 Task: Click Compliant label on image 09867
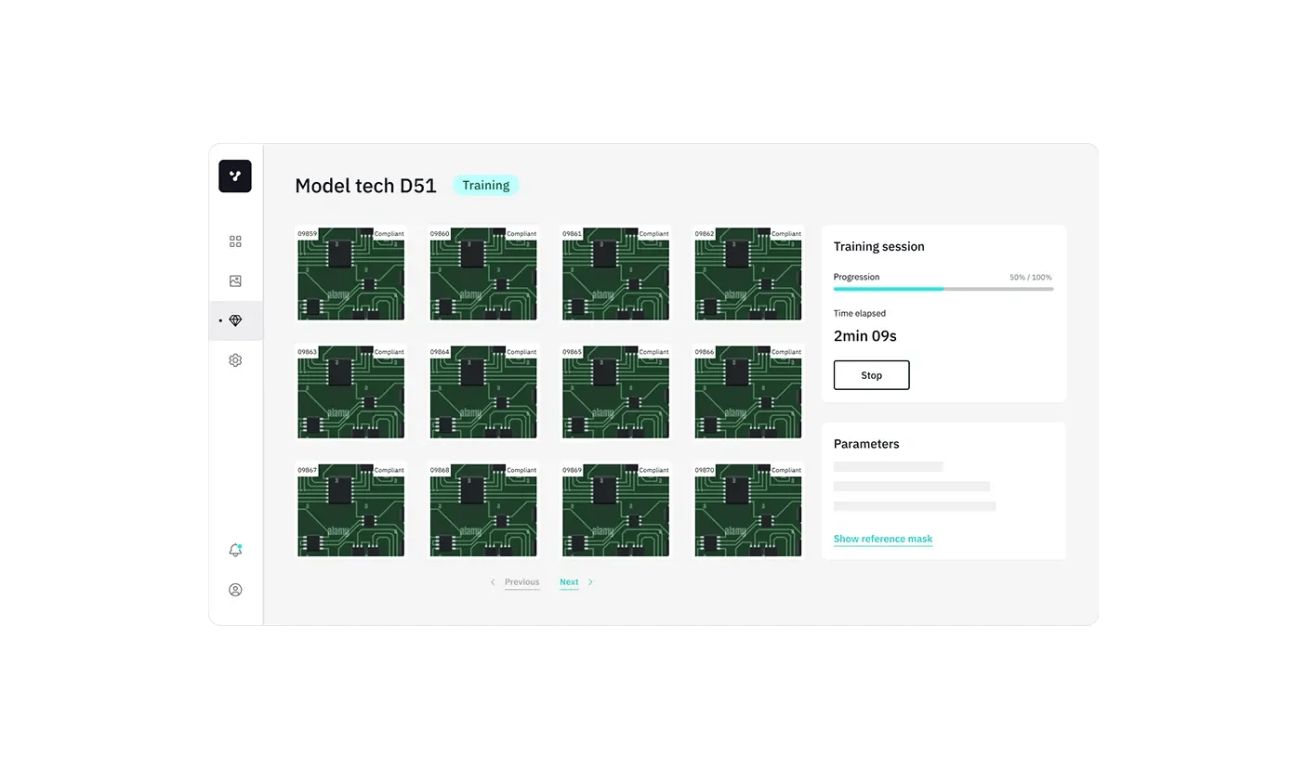(x=389, y=470)
